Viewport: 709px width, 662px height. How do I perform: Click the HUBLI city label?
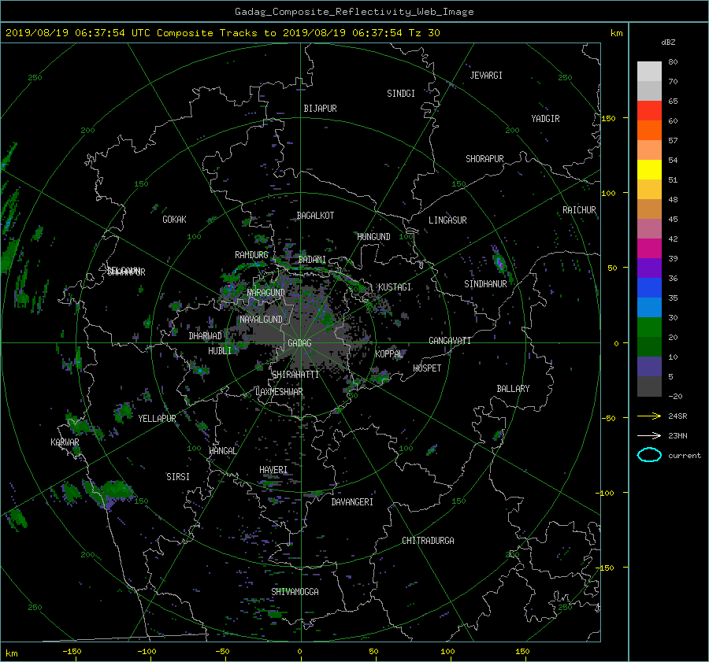tap(220, 351)
